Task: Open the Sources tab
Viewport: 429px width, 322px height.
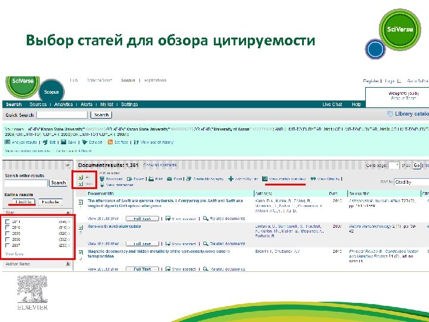Action: [38, 104]
